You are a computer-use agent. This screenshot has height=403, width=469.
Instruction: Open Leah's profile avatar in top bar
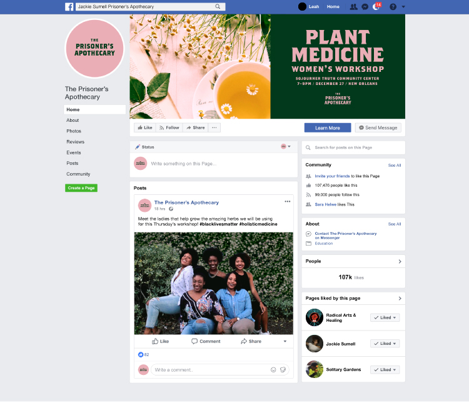point(302,7)
